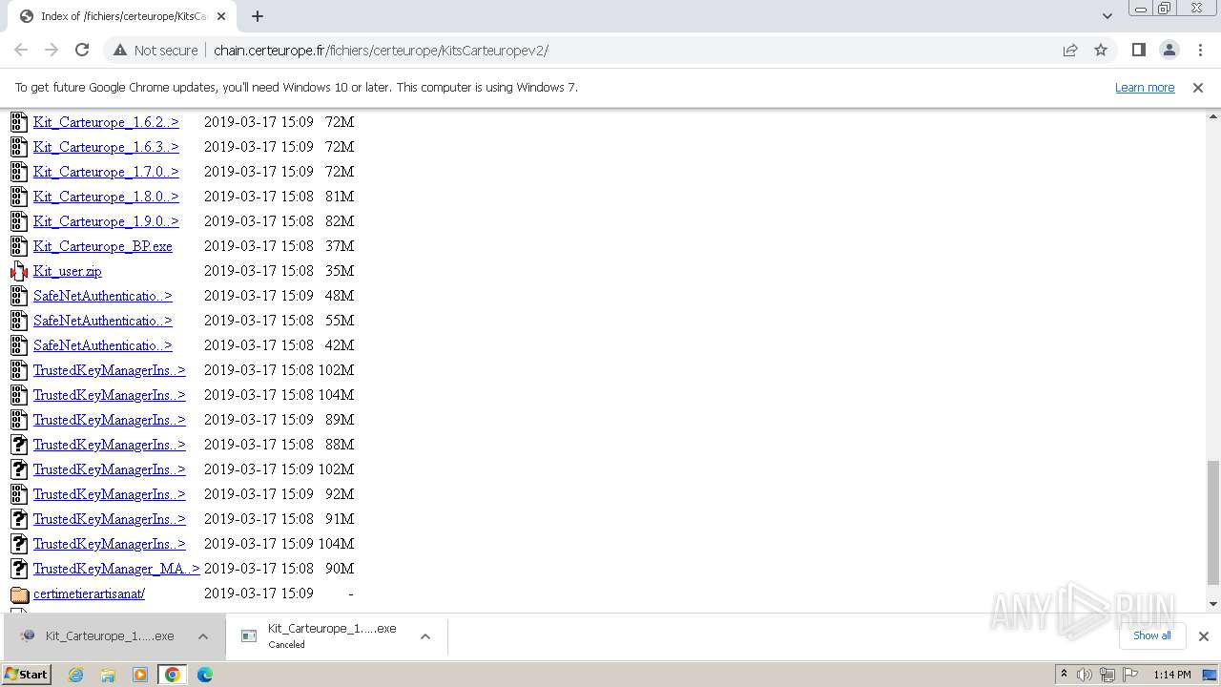Screen dimensions: 1221x687
Task: Open Kit_Carteurope_1.7.0 link
Action: 106,172
